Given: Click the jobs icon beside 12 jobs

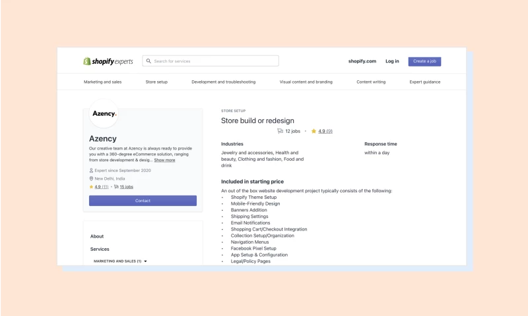Looking at the screenshot, I should [280, 131].
